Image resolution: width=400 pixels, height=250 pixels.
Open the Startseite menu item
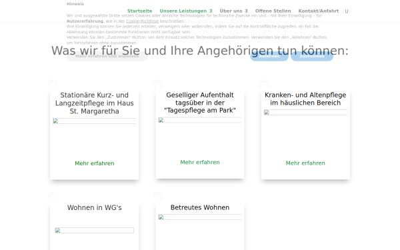coord(139,11)
